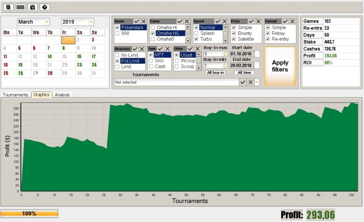The height and width of the screenshot is (222, 364).
Task: Expand the 2019 year dropdown
Action: (91, 22)
